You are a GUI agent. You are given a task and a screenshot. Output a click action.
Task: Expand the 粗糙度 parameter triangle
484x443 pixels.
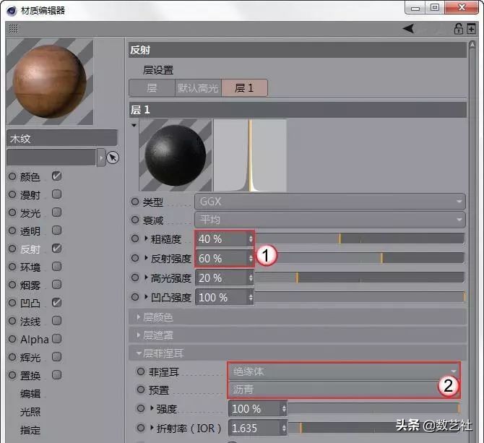[x=146, y=238]
